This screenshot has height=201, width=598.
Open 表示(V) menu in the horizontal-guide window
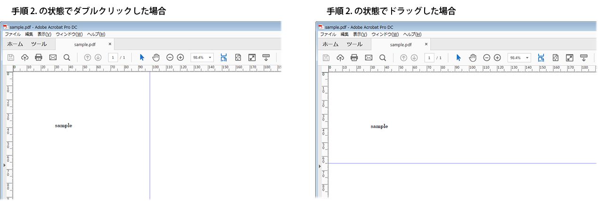(360, 34)
